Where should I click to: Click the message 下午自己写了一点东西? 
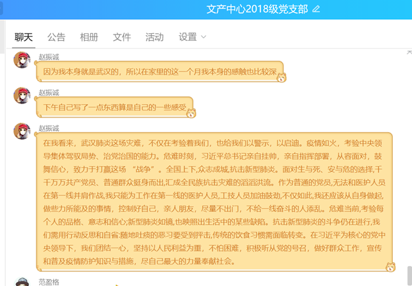point(115,107)
